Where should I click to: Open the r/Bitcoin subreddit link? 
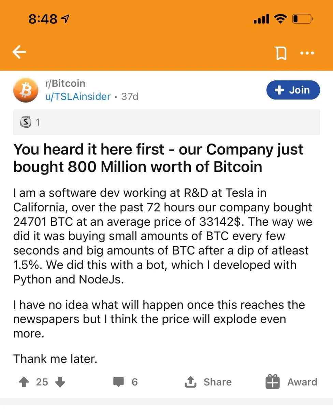[x=65, y=84]
